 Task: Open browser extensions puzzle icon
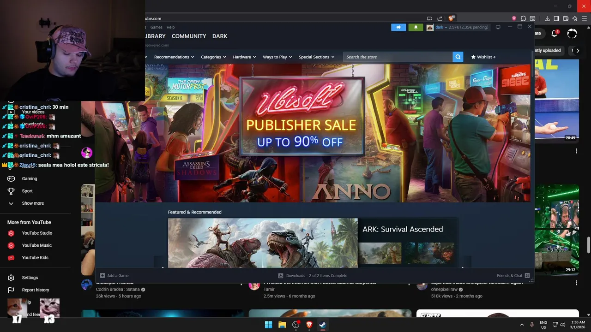pos(523,18)
